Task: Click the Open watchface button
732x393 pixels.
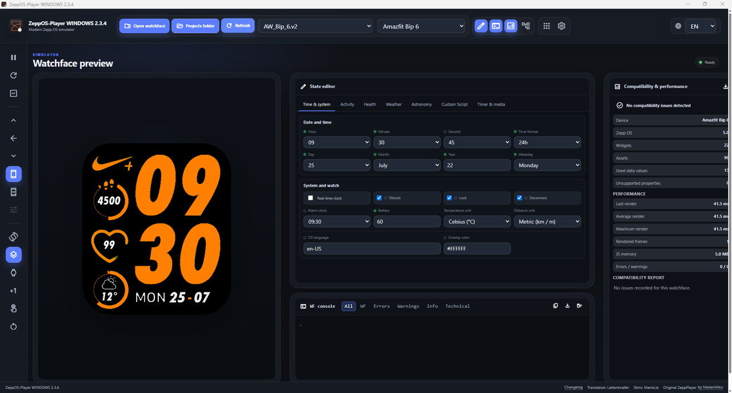Action: pyautogui.click(x=145, y=26)
